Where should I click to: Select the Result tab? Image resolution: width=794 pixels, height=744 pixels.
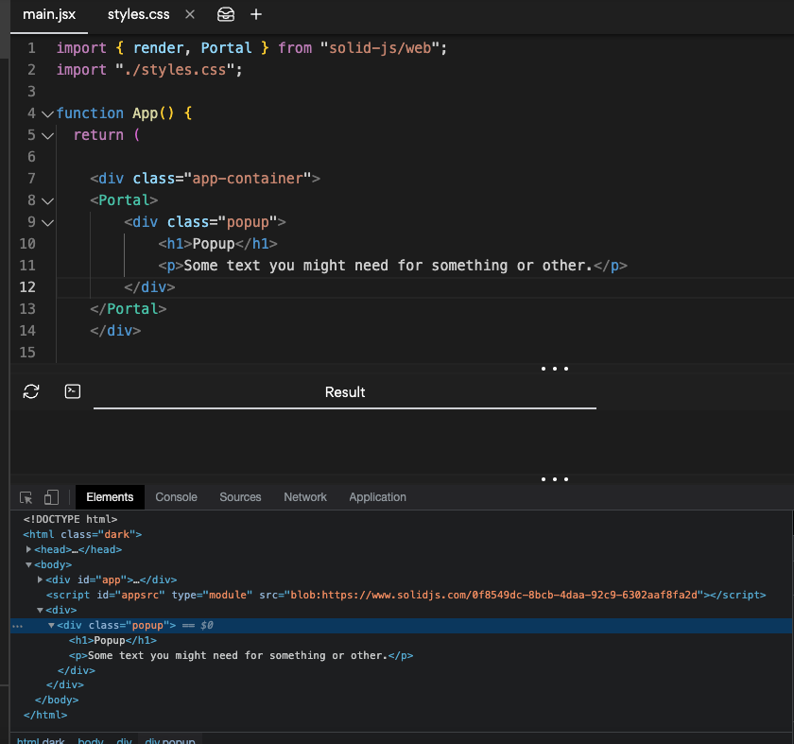pyautogui.click(x=345, y=392)
